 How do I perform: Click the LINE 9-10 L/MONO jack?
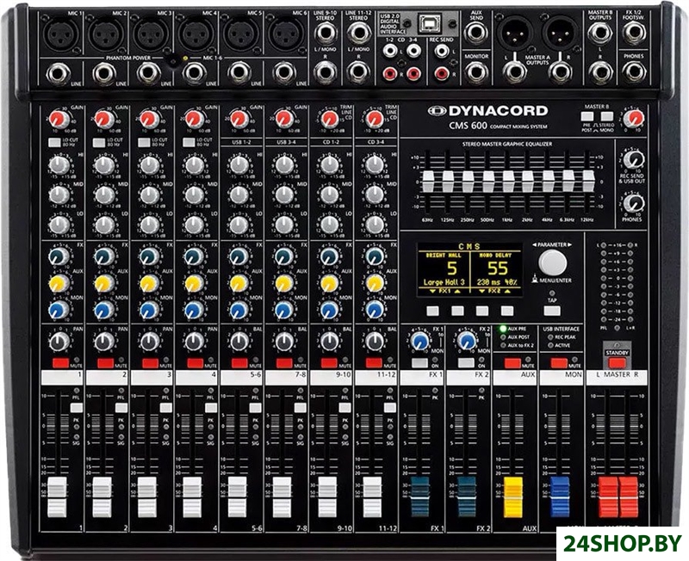326,34
